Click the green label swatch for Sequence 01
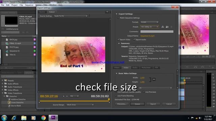Image resolution: width=216 pixels, height=121 pixels. click(x=34, y=51)
